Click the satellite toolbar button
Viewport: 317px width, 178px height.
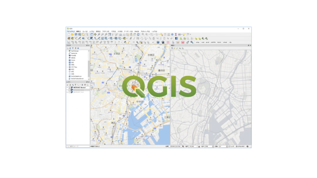[x=213, y=42]
